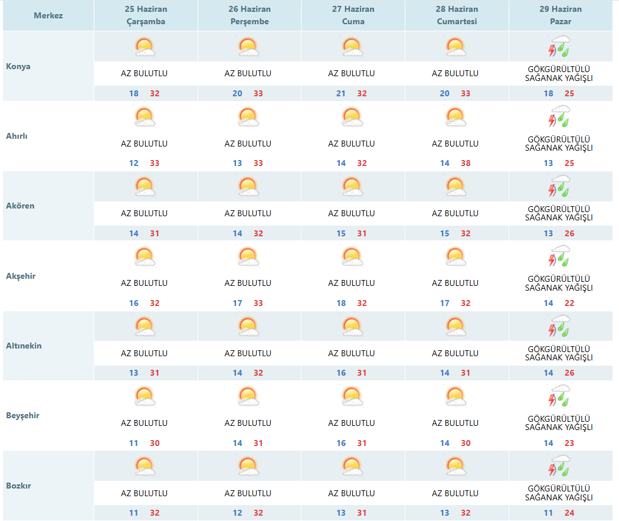Click the Ahırlı row label
The image size is (619, 521).
(17, 136)
